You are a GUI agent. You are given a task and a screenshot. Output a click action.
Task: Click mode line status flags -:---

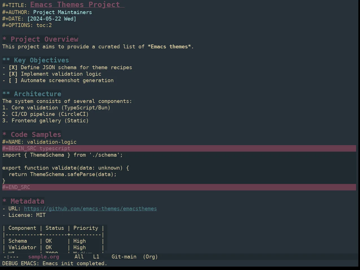11,257
